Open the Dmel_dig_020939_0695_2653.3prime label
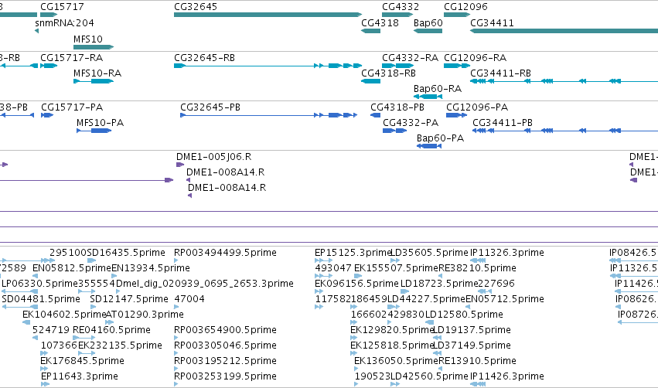Screen dimensions: 658x388 click(204, 284)
